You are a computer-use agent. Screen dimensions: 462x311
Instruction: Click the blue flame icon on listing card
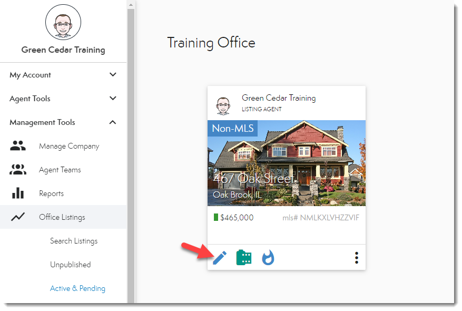(x=268, y=258)
